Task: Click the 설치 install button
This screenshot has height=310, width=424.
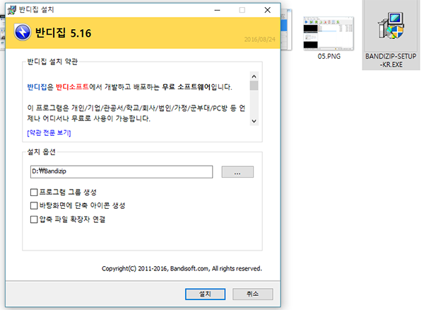Action: (205, 294)
